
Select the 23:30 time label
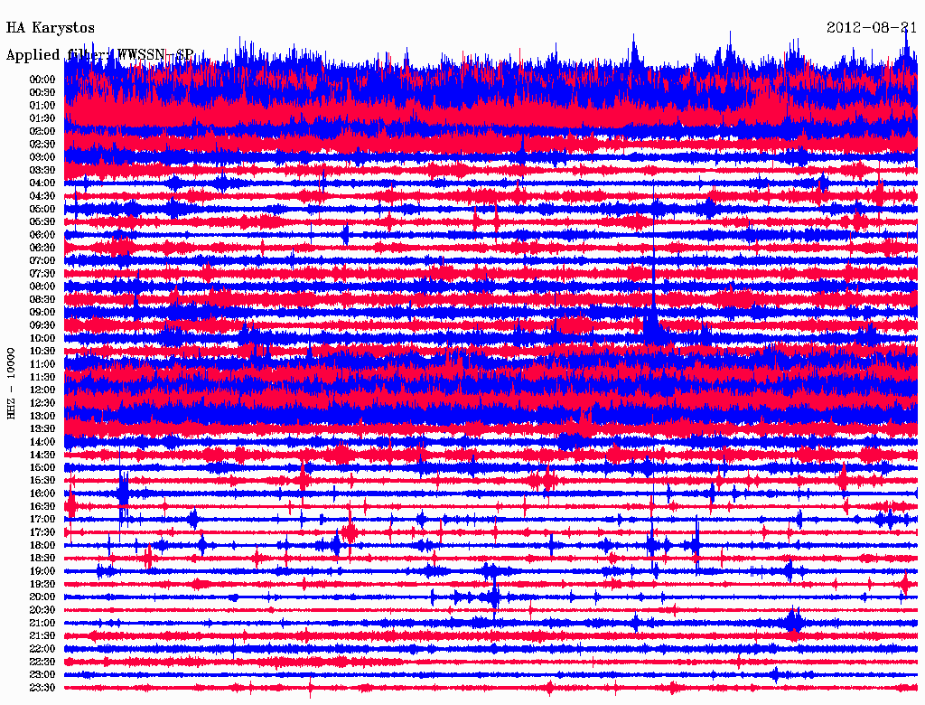pyautogui.click(x=42, y=688)
